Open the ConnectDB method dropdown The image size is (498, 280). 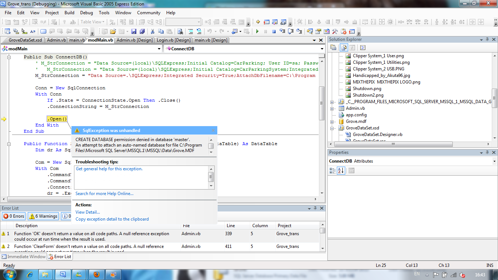click(322, 48)
